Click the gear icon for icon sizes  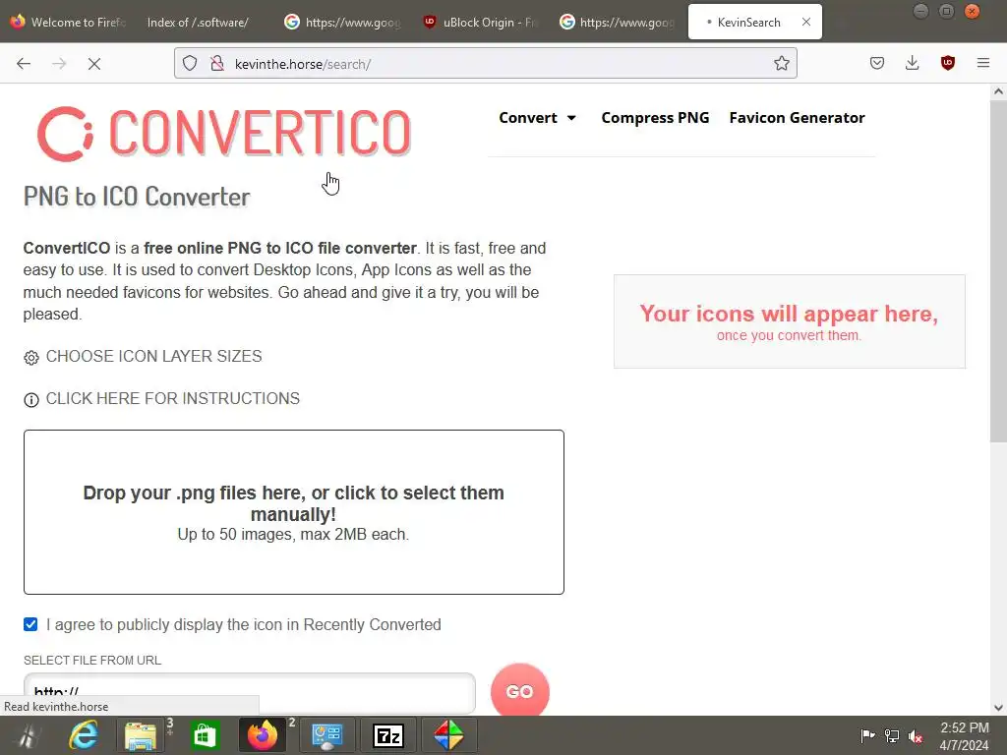(x=30, y=358)
